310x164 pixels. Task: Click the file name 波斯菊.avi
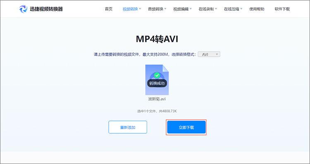coord(157,99)
